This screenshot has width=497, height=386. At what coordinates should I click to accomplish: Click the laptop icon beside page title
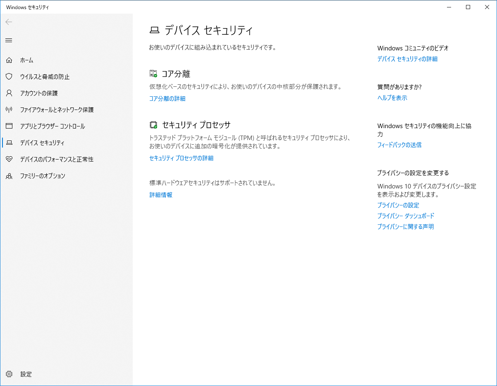click(x=154, y=31)
